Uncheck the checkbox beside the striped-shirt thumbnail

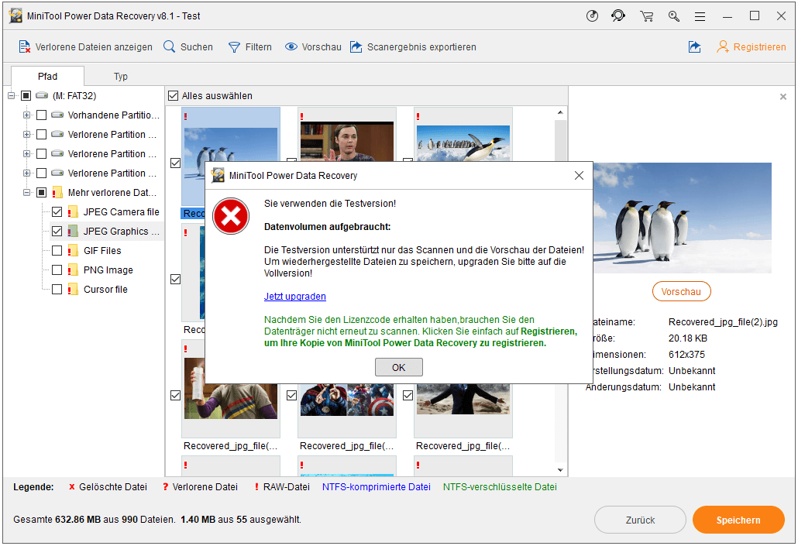(x=176, y=396)
